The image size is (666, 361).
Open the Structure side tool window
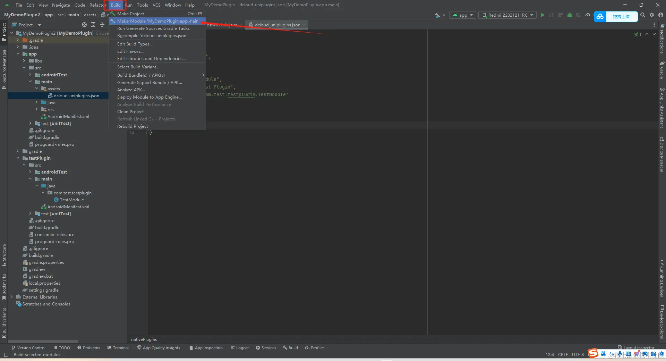point(4,255)
